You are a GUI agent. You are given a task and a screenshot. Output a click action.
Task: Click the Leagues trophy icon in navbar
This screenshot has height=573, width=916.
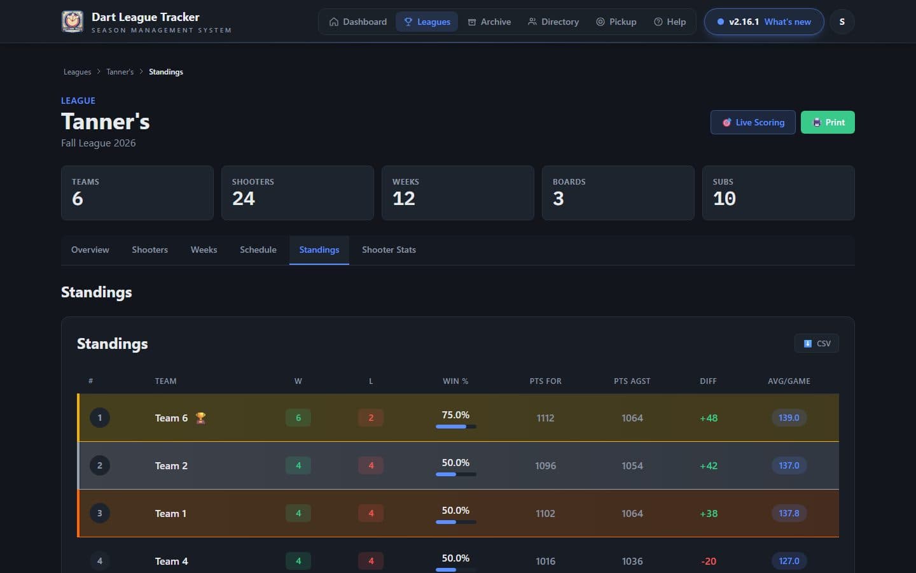pos(408,22)
